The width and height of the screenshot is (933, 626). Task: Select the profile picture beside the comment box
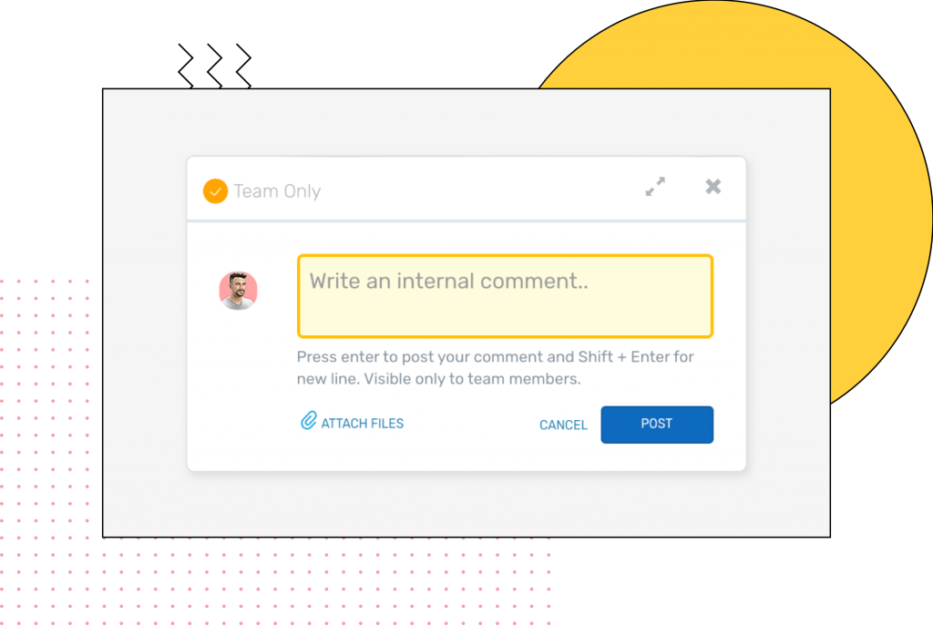(239, 291)
